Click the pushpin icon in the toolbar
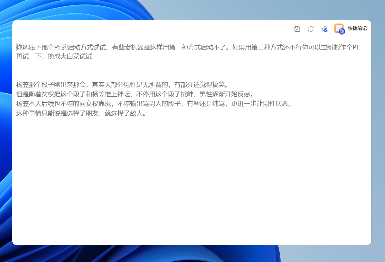The image size is (385, 262). coord(324,29)
